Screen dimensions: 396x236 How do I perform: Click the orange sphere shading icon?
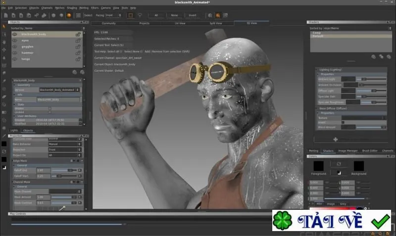[69, 15]
